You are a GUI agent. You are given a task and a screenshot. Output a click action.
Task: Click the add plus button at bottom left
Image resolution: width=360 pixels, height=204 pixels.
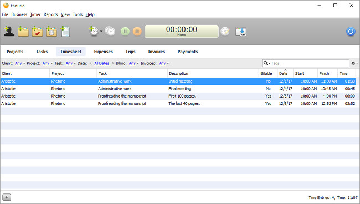(x=7, y=197)
